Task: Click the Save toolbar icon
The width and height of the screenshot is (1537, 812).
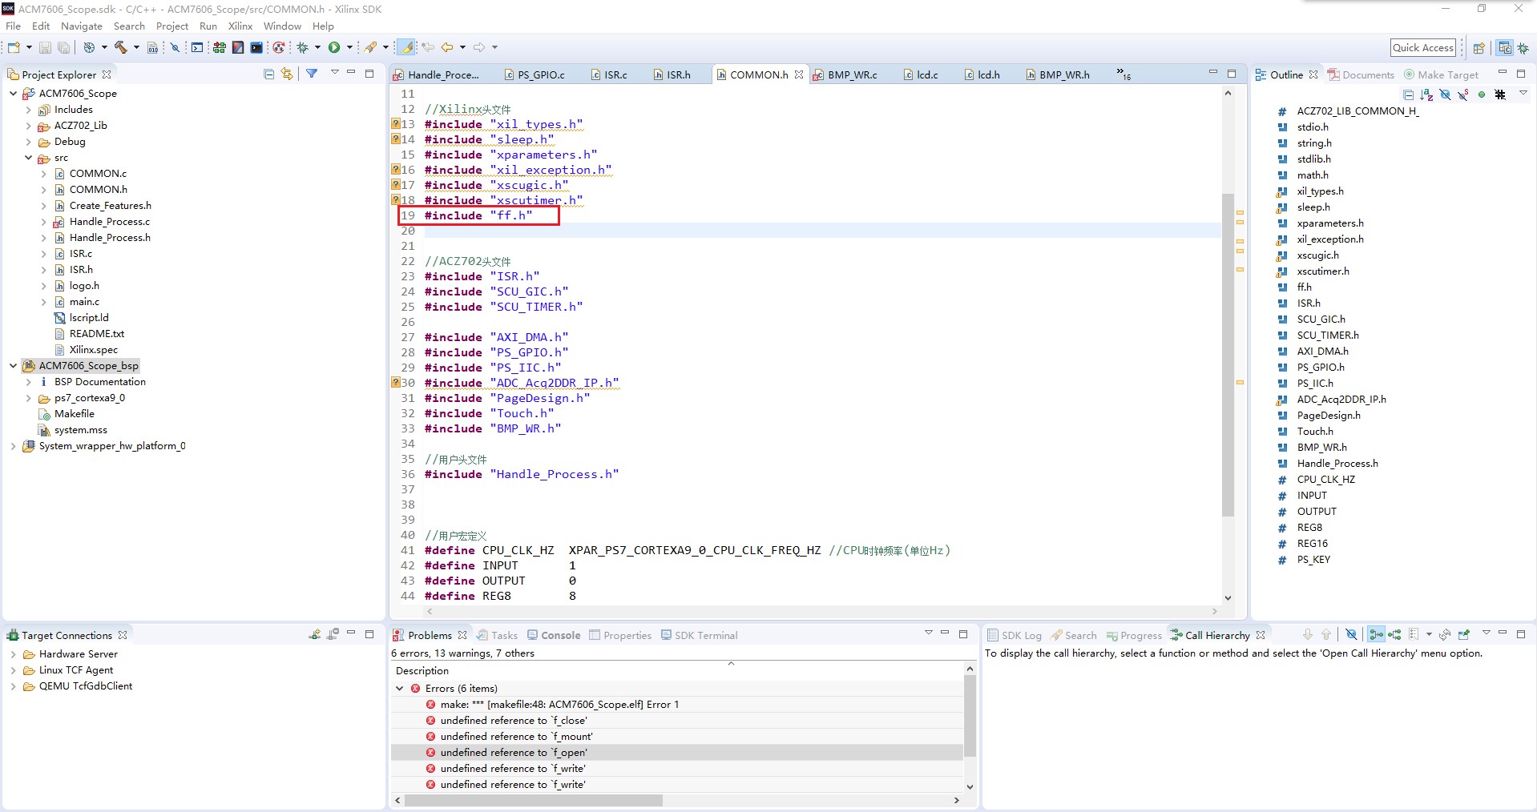Action: (x=45, y=48)
